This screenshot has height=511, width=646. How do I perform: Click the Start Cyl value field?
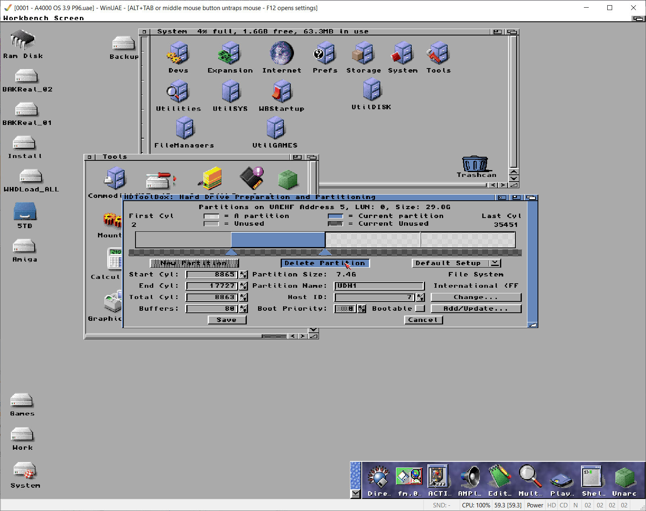[x=212, y=274]
